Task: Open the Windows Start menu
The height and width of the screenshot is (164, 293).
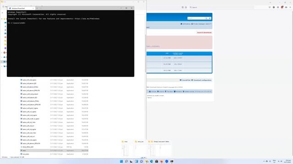Action: (x=121, y=161)
